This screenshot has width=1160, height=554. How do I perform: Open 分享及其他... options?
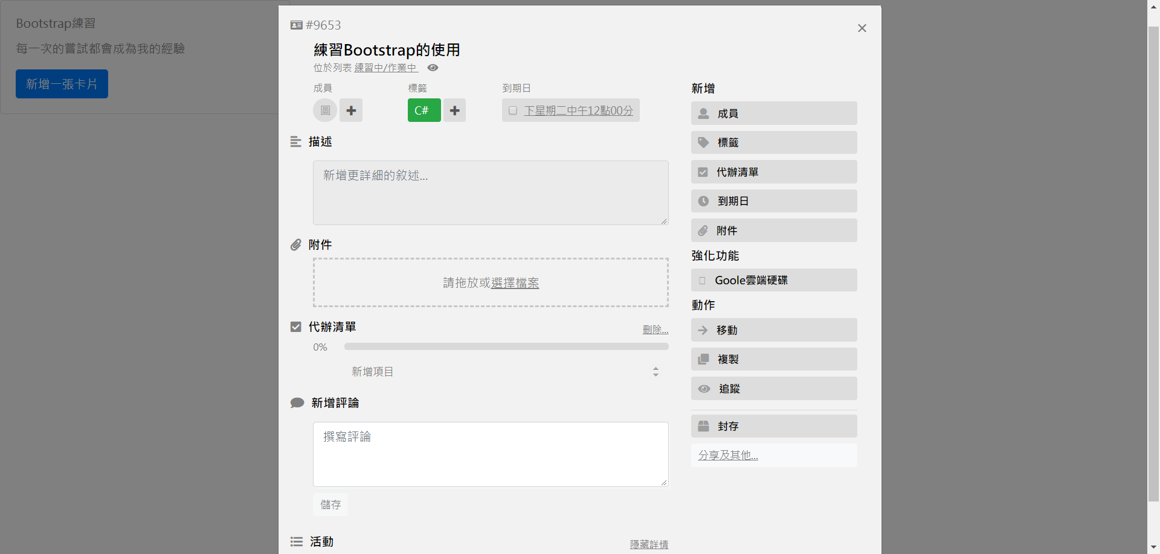pyautogui.click(x=728, y=455)
